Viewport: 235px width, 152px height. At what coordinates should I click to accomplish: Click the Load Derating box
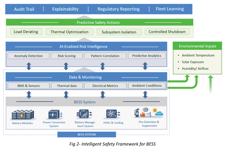click(x=26, y=32)
